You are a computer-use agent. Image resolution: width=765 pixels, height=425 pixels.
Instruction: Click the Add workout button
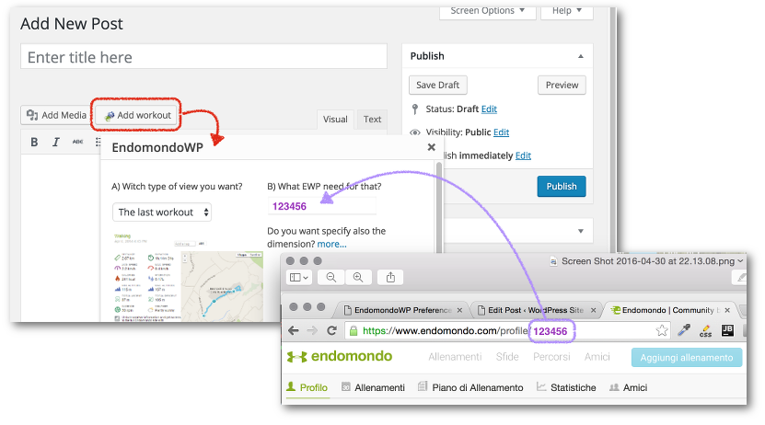click(136, 115)
